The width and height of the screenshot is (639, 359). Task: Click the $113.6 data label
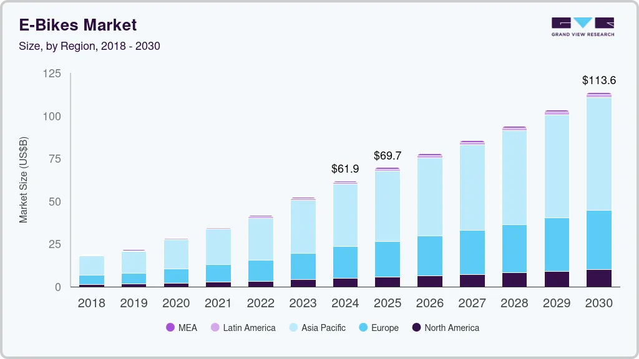pos(598,80)
